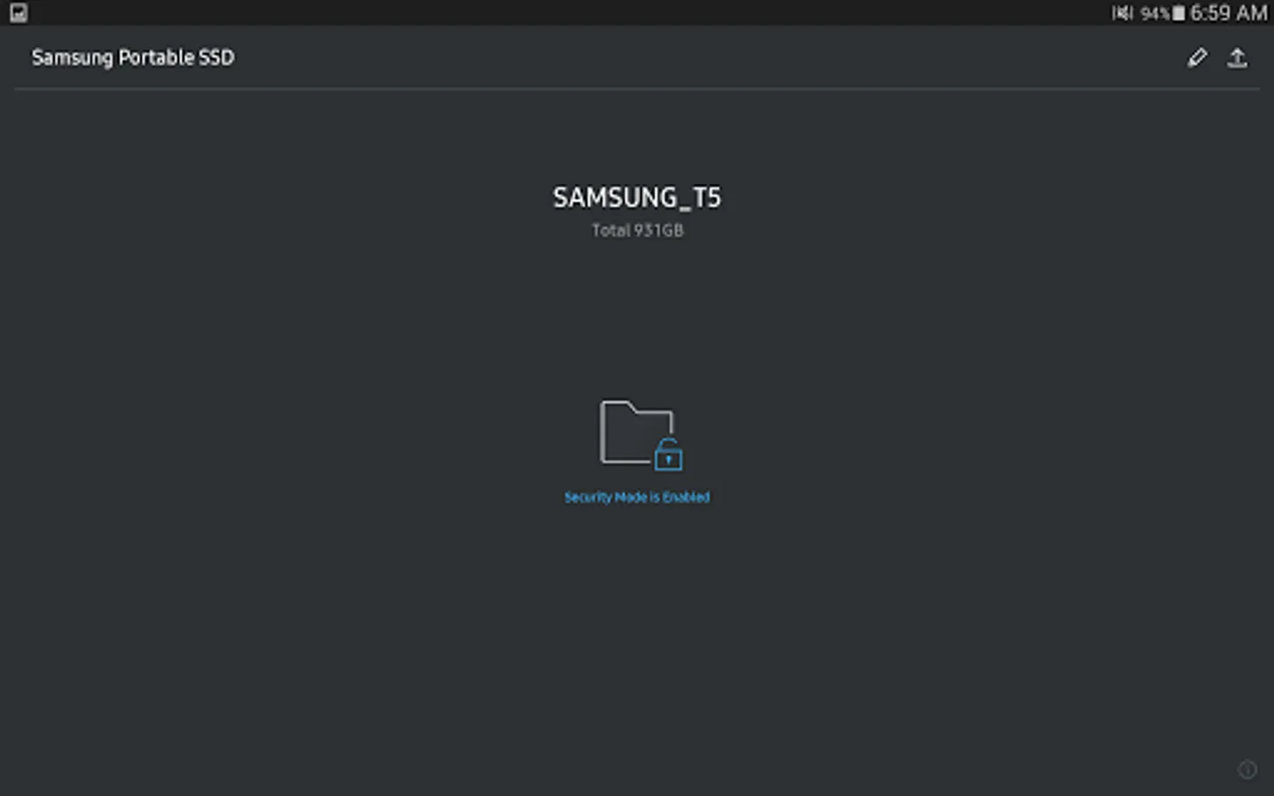Tap the 6:59 AM clock
This screenshot has height=796, width=1274.
tap(1229, 12)
